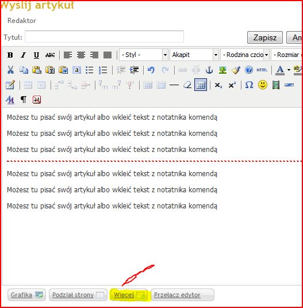This screenshot has width=303, height=308.
Task: Click the Podział strony button
Action: pos(78,295)
